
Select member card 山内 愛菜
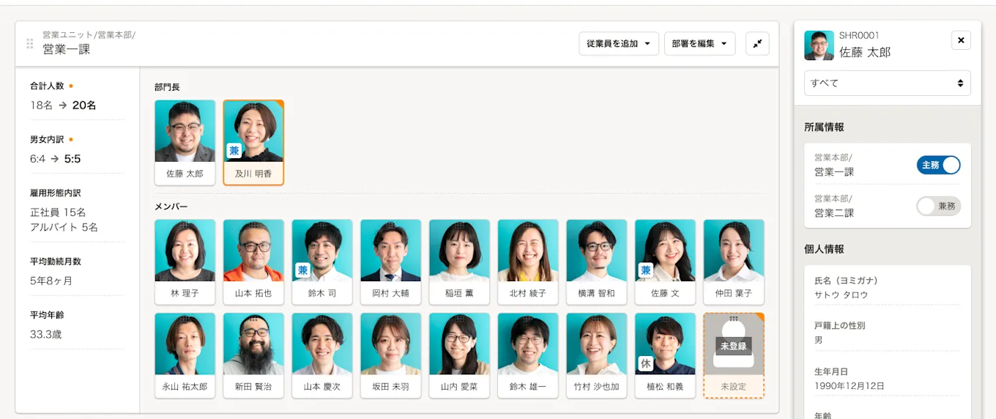(460, 355)
